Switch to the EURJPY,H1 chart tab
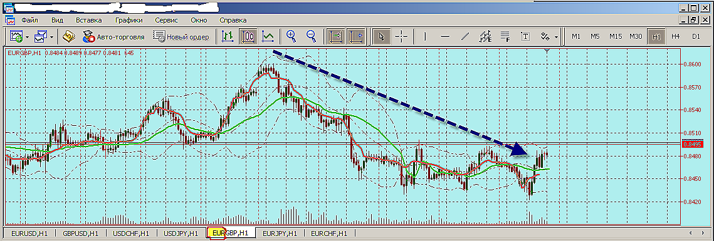Image resolution: width=714 pixels, height=241 pixels. pos(280,233)
